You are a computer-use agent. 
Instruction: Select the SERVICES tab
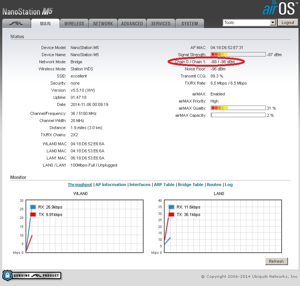tap(161, 24)
